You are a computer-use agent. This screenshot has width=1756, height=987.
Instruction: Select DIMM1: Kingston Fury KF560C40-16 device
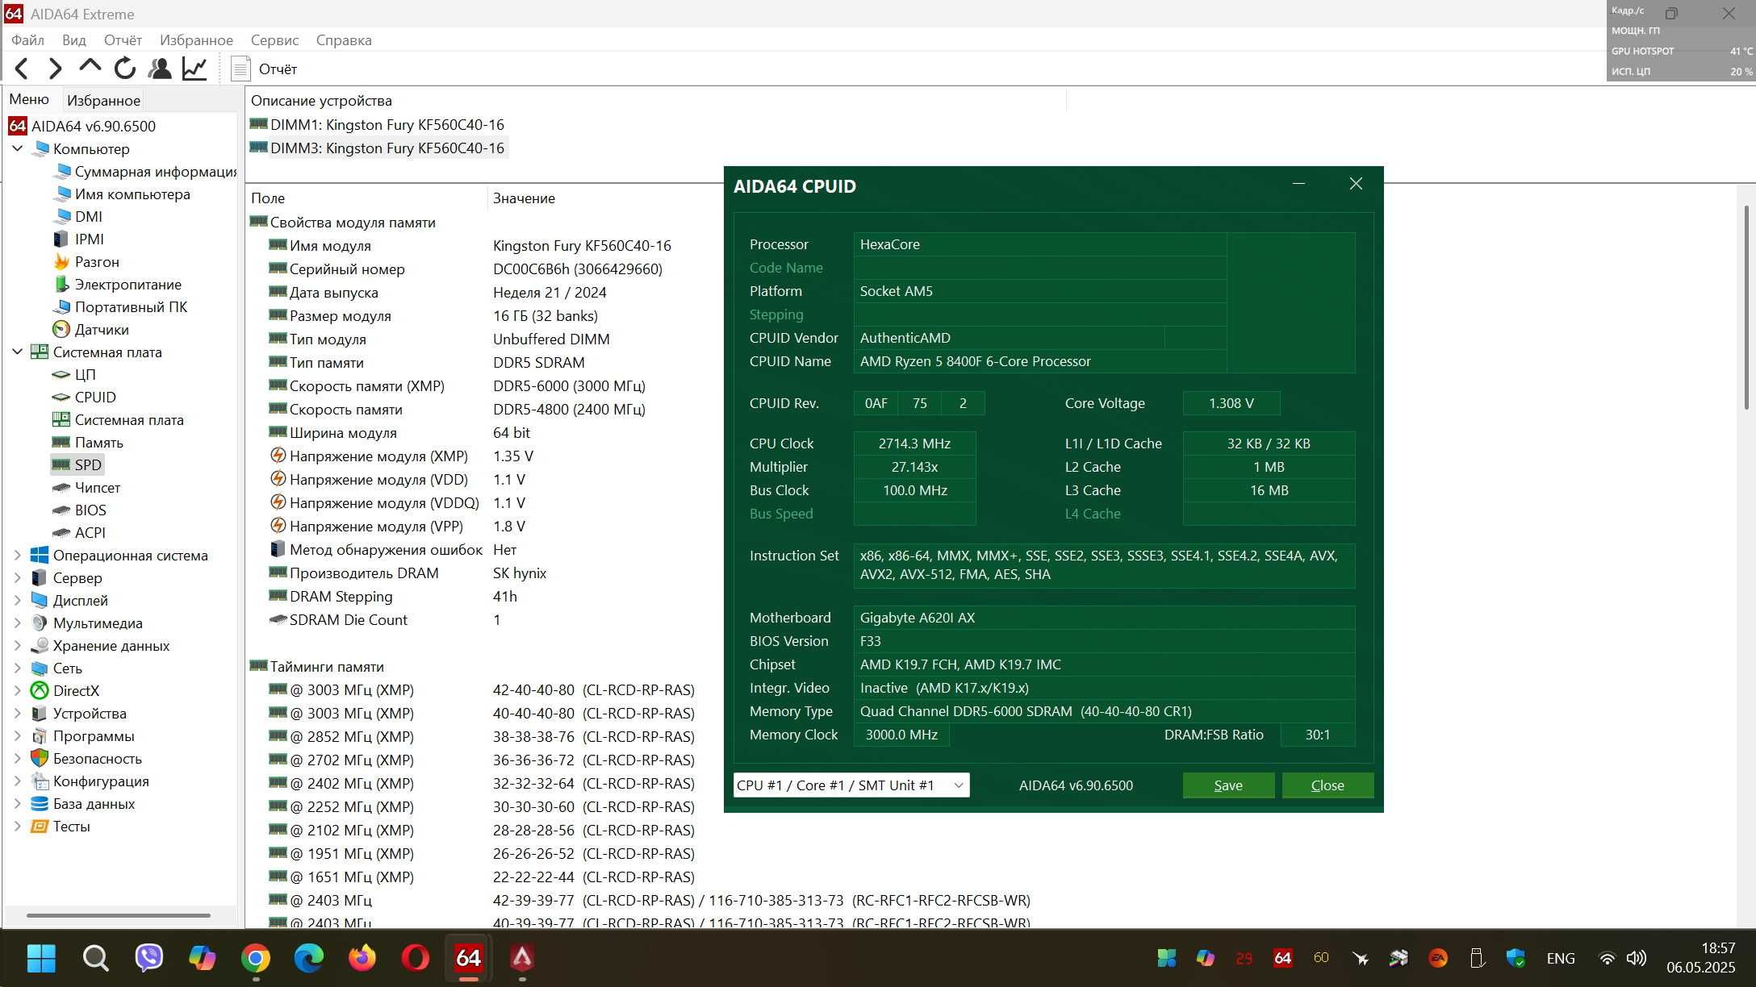click(377, 124)
